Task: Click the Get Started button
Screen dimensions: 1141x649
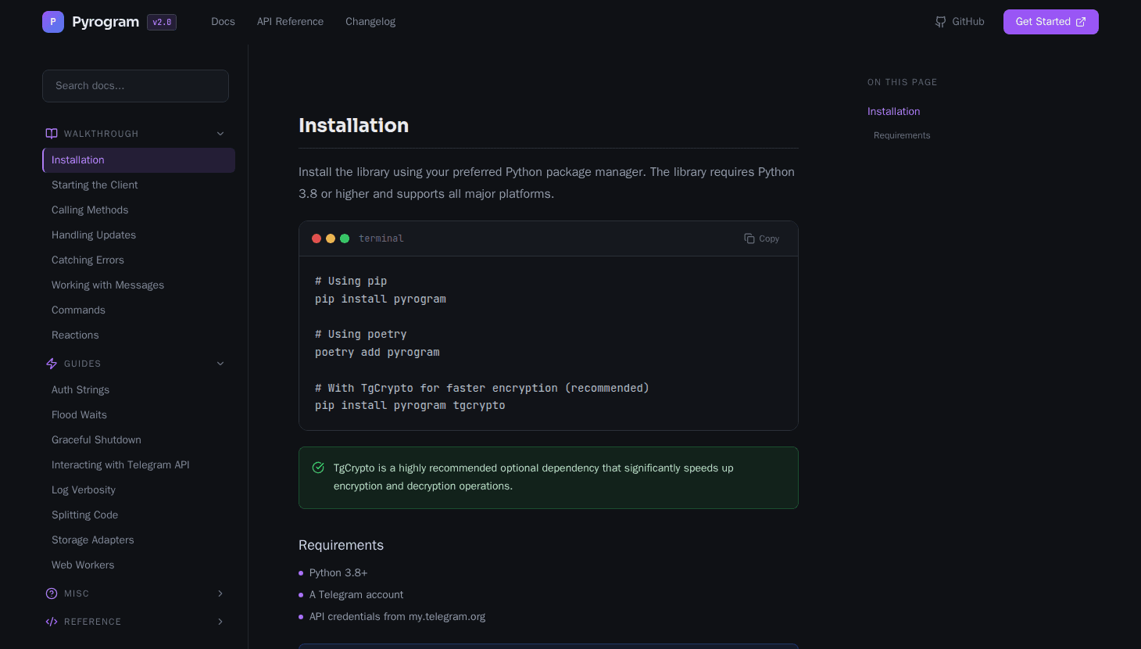Action: coord(1050,21)
